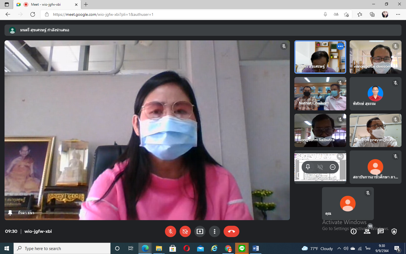Click the red leave call button
Image resolution: width=406 pixels, height=254 pixels.
point(231,231)
